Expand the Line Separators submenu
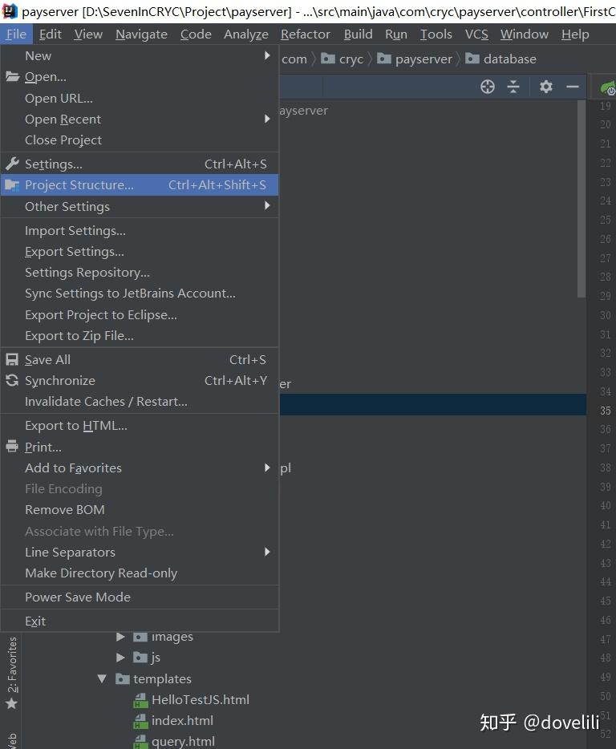 tap(70, 552)
